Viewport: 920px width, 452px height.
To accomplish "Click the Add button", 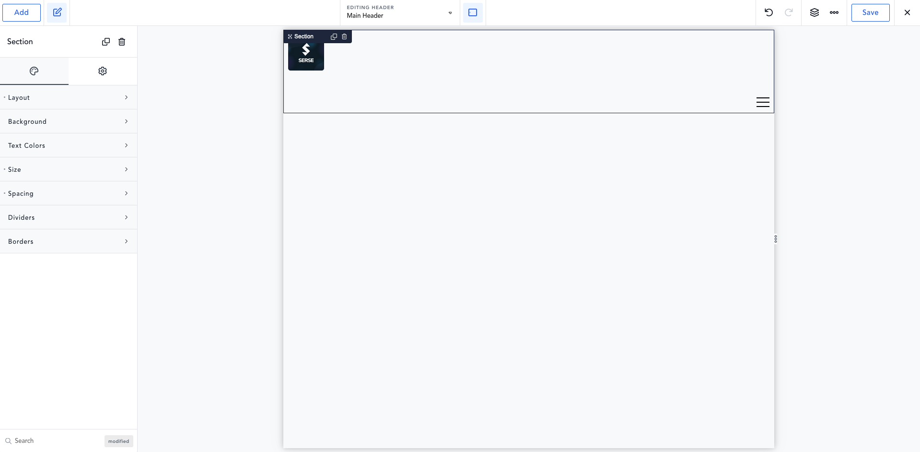I will (x=22, y=12).
